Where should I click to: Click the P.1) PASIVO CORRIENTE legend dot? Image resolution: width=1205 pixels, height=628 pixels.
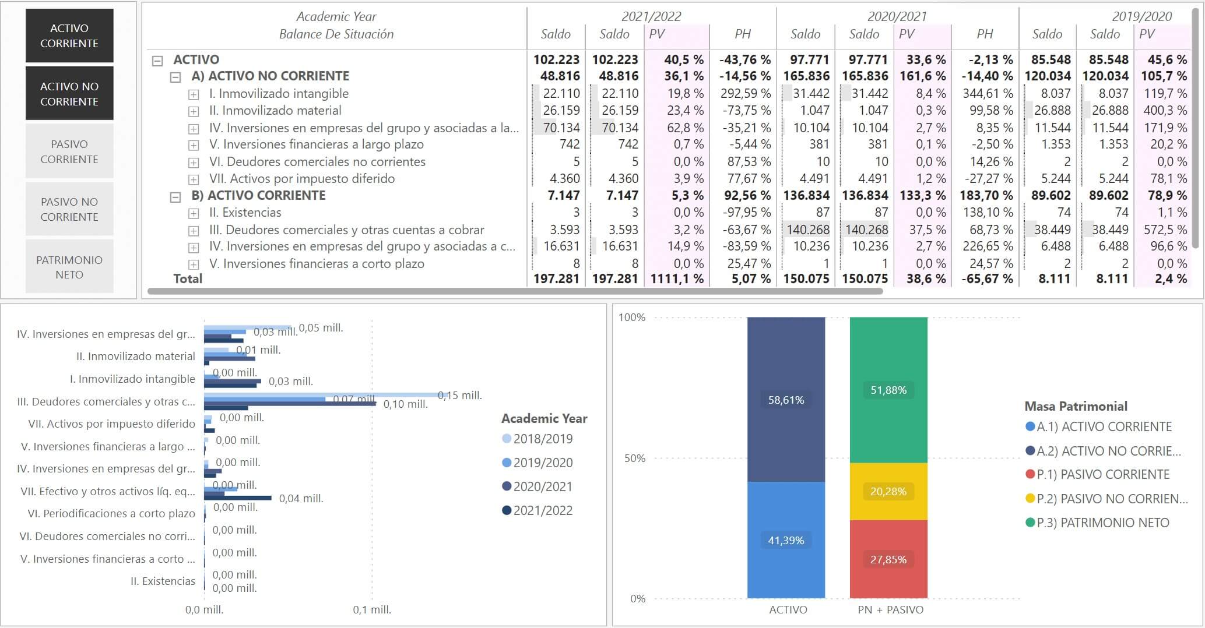(x=1030, y=474)
